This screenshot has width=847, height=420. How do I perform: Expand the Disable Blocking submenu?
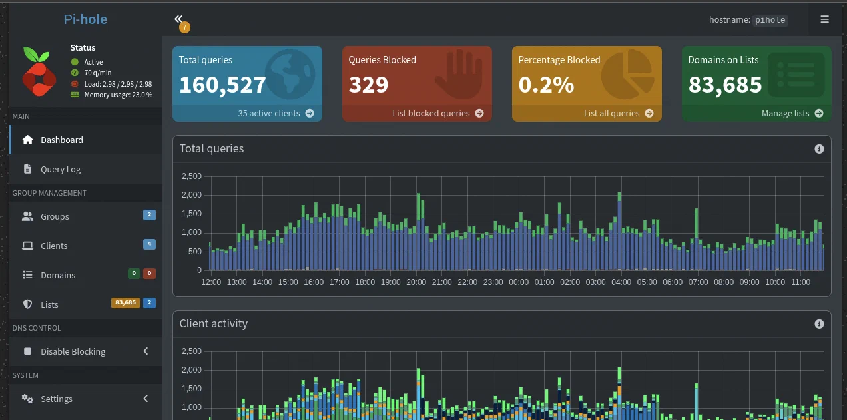click(x=146, y=351)
